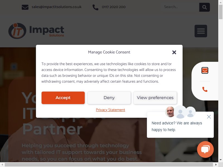Click the phone icon beside 0117 number
The width and height of the screenshot is (223, 167).
(x=95, y=7)
